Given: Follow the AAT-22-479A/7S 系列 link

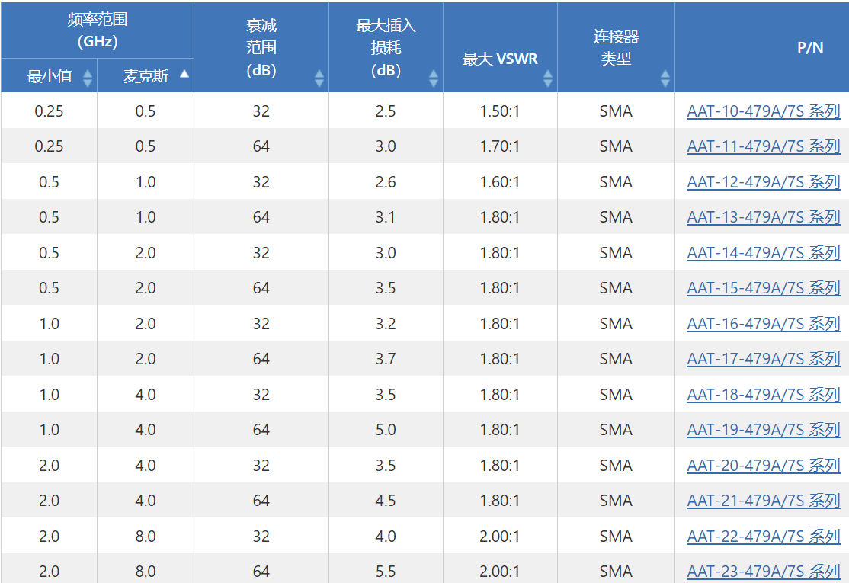Looking at the screenshot, I should [x=763, y=537].
